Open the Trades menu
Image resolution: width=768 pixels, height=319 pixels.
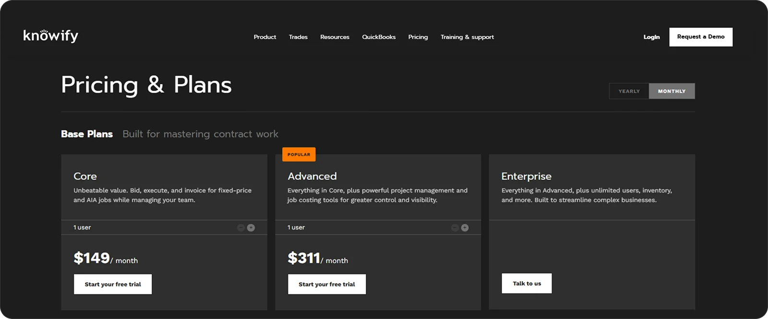[x=298, y=37]
